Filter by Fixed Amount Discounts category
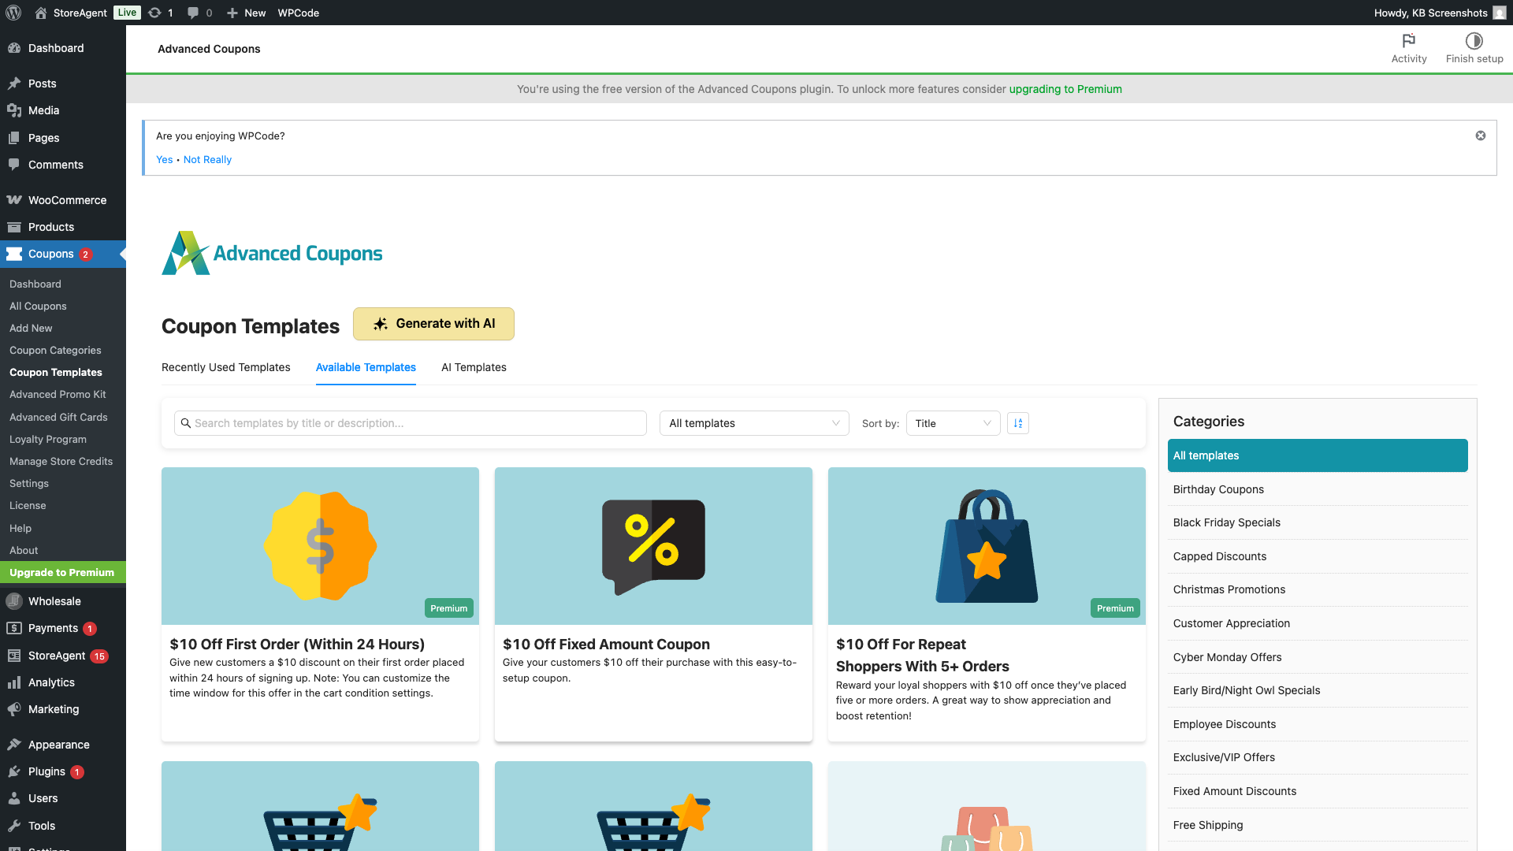This screenshot has height=851, width=1513. point(1318,791)
